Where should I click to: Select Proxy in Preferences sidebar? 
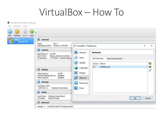tap(81, 88)
